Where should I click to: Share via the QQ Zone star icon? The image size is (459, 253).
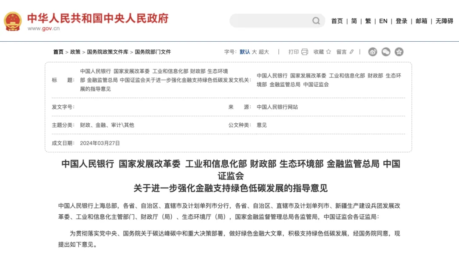click(399, 52)
